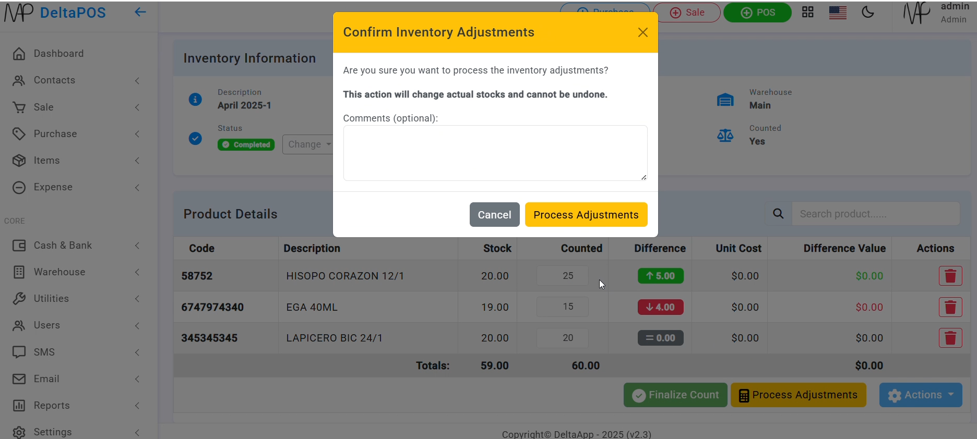Open the Change status dropdown
This screenshot has width=977, height=439.
coord(308,144)
